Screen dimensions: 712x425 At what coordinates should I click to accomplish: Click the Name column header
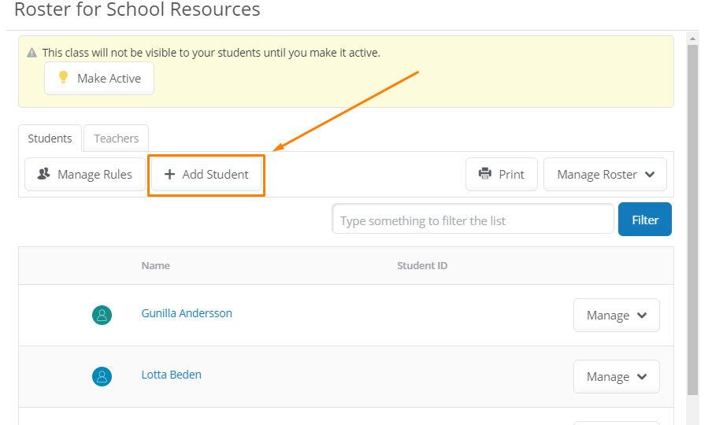tap(156, 266)
